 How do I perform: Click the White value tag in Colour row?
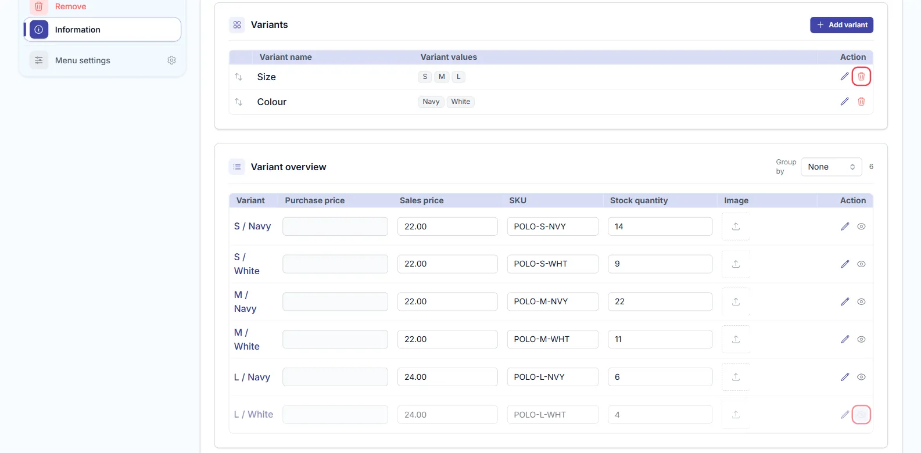click(461, 102)
